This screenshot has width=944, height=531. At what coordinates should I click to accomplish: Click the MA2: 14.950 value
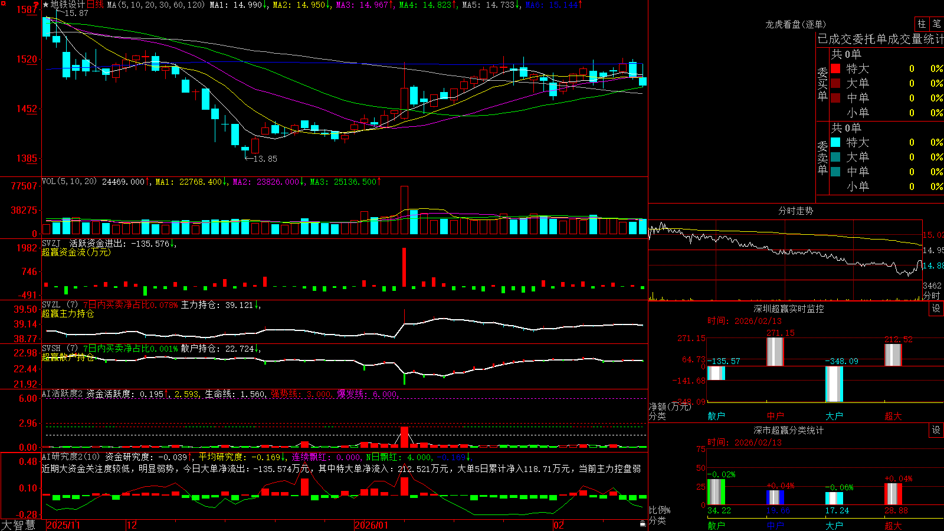[x=301, y=5]
